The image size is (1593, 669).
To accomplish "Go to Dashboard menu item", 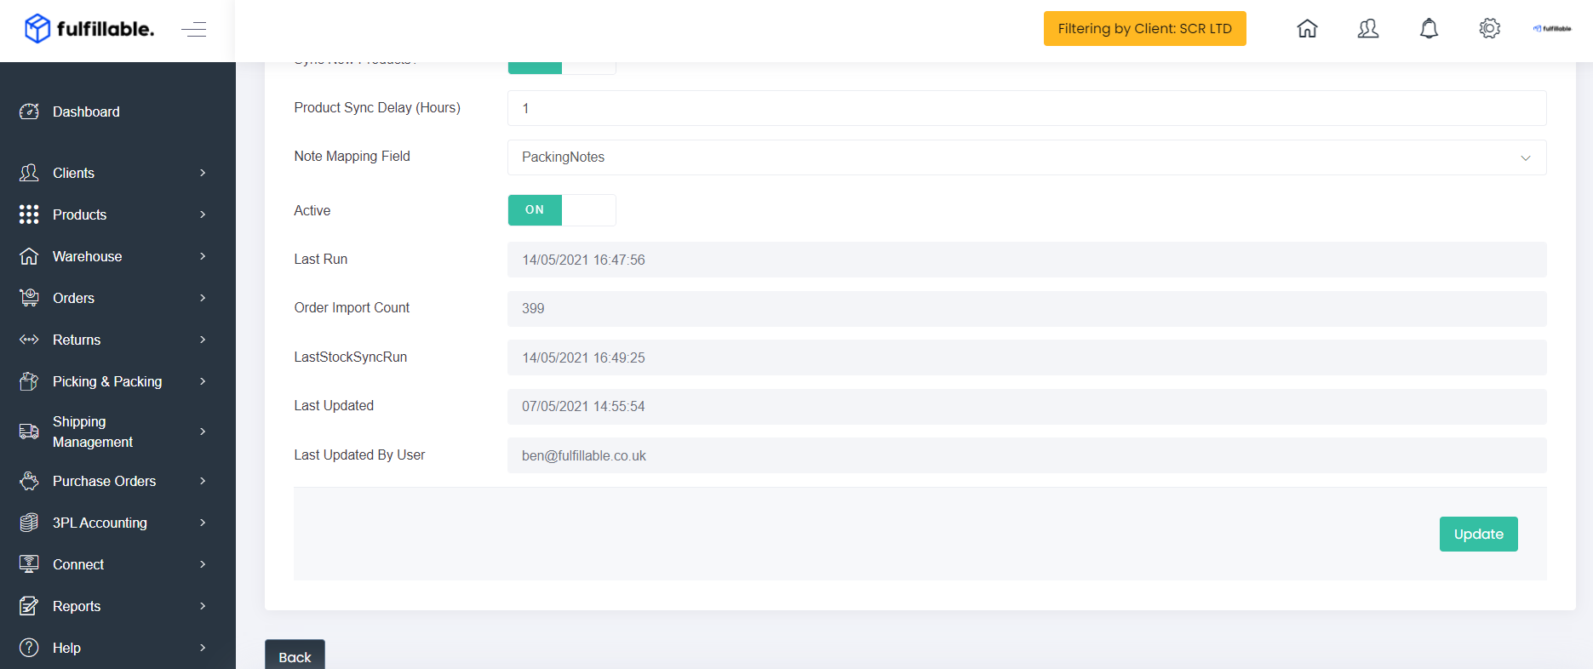I will tap(86, 111).
